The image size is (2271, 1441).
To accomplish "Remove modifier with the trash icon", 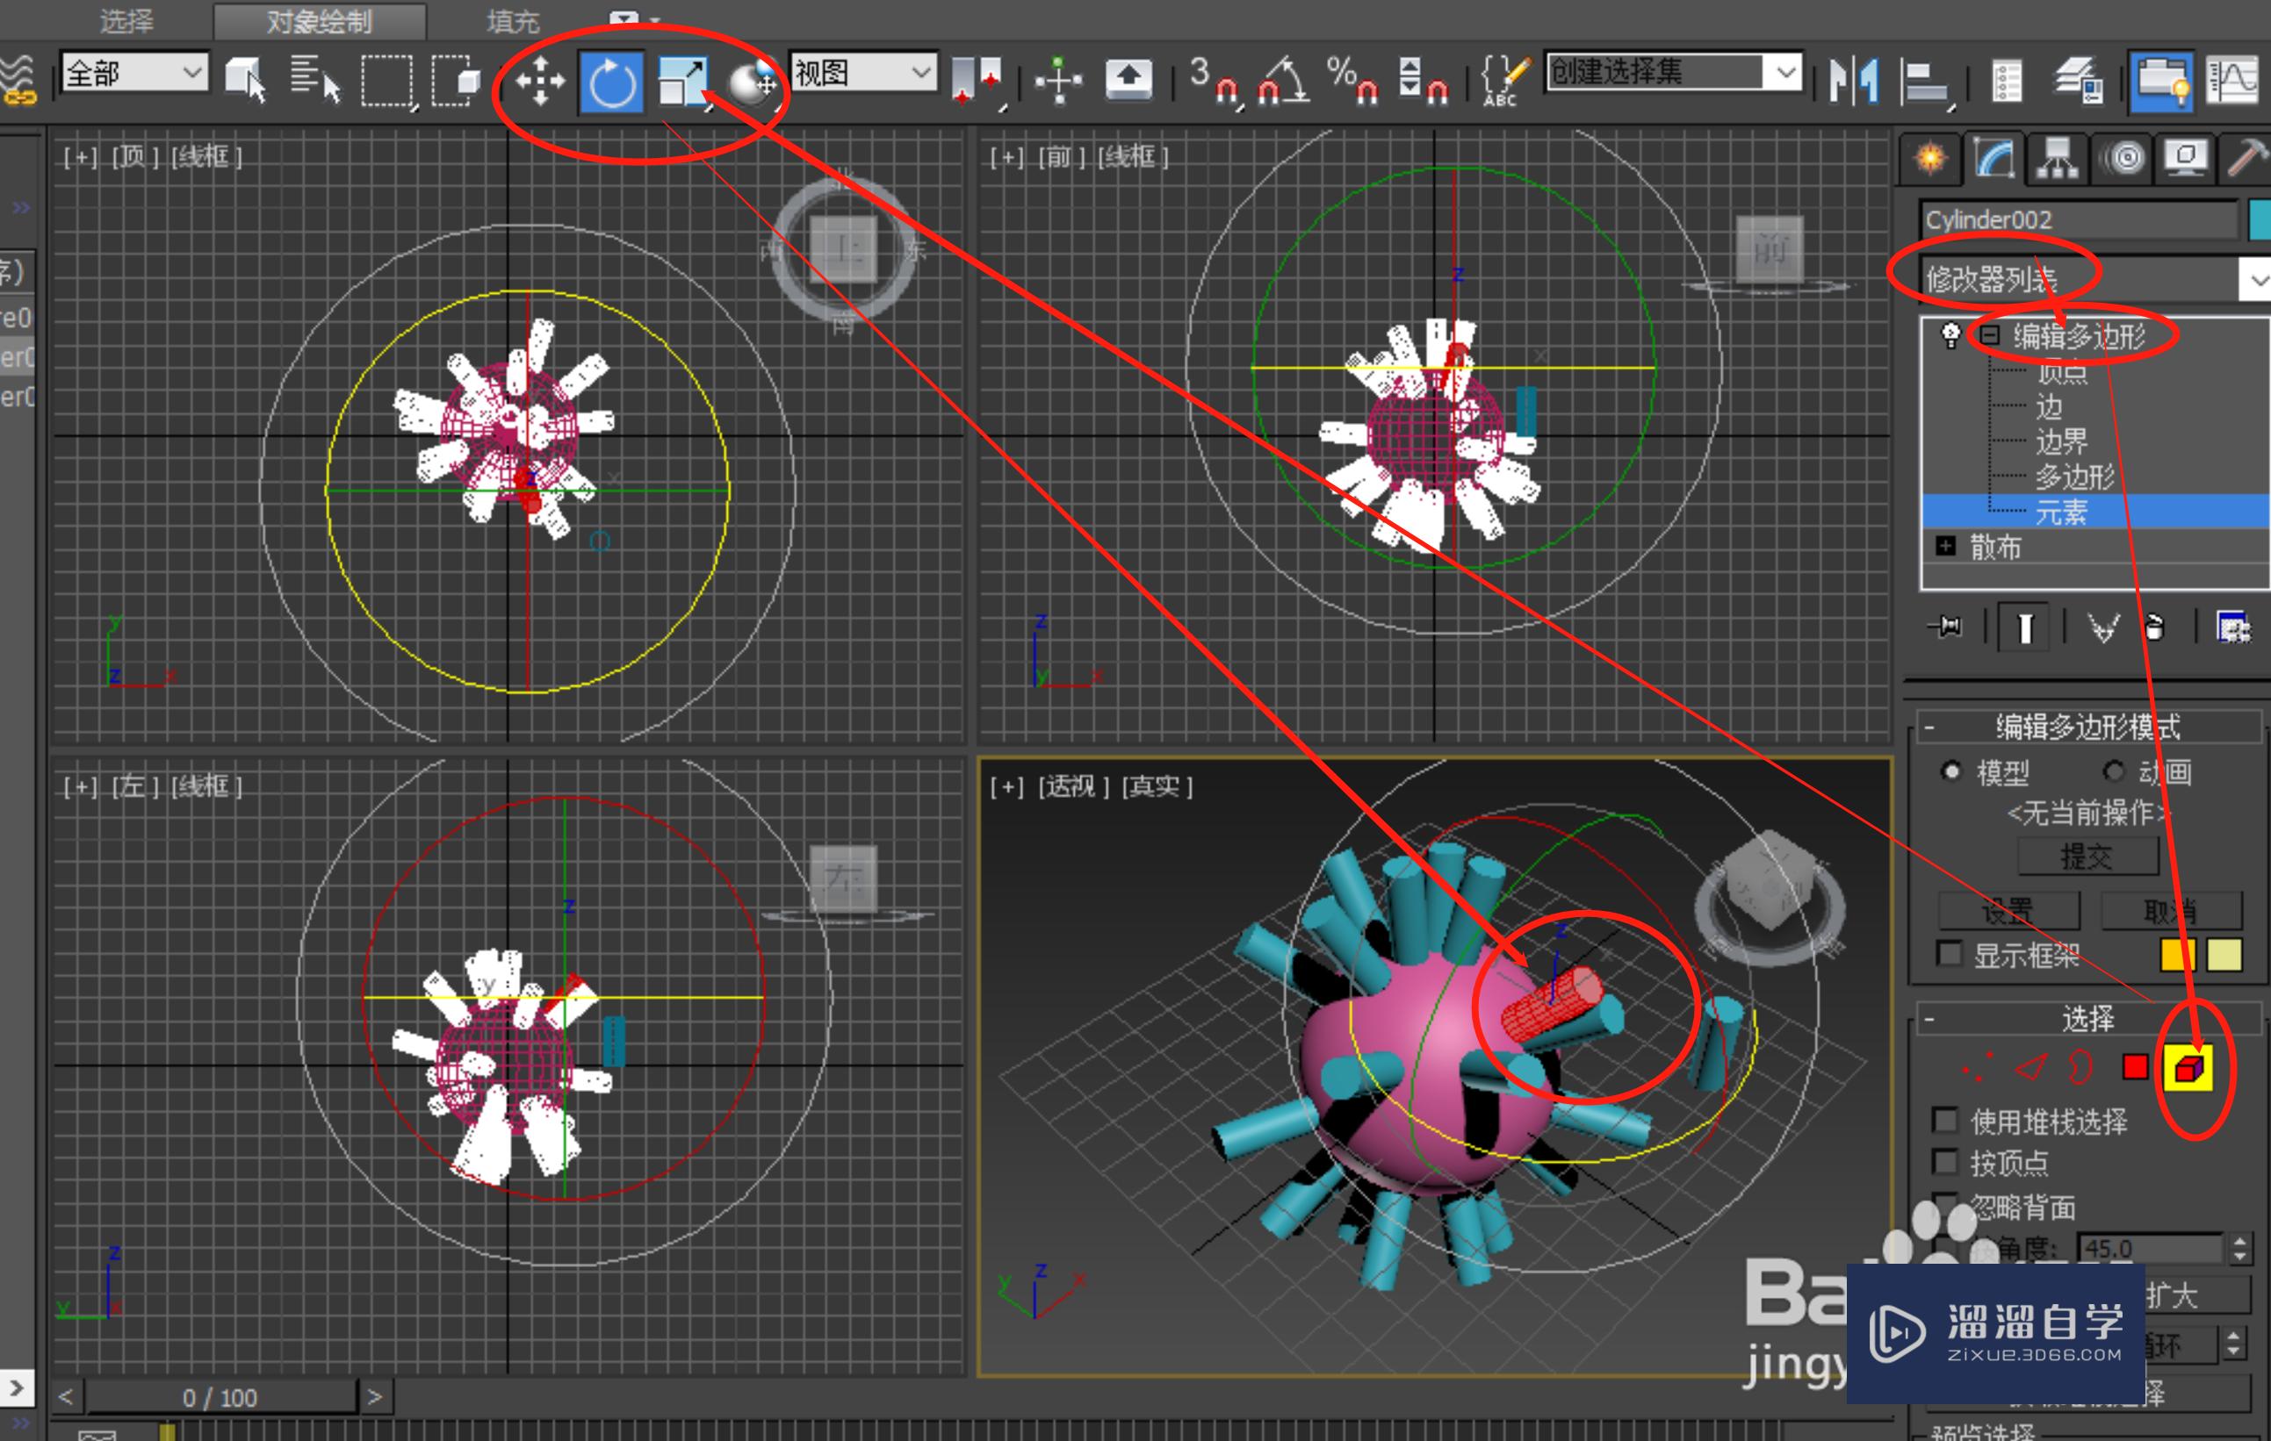I will 2155,627.
